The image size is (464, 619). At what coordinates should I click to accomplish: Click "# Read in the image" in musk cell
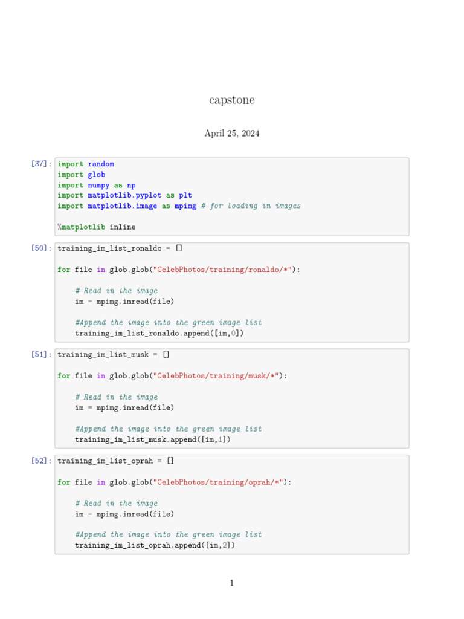coord(117,397)
